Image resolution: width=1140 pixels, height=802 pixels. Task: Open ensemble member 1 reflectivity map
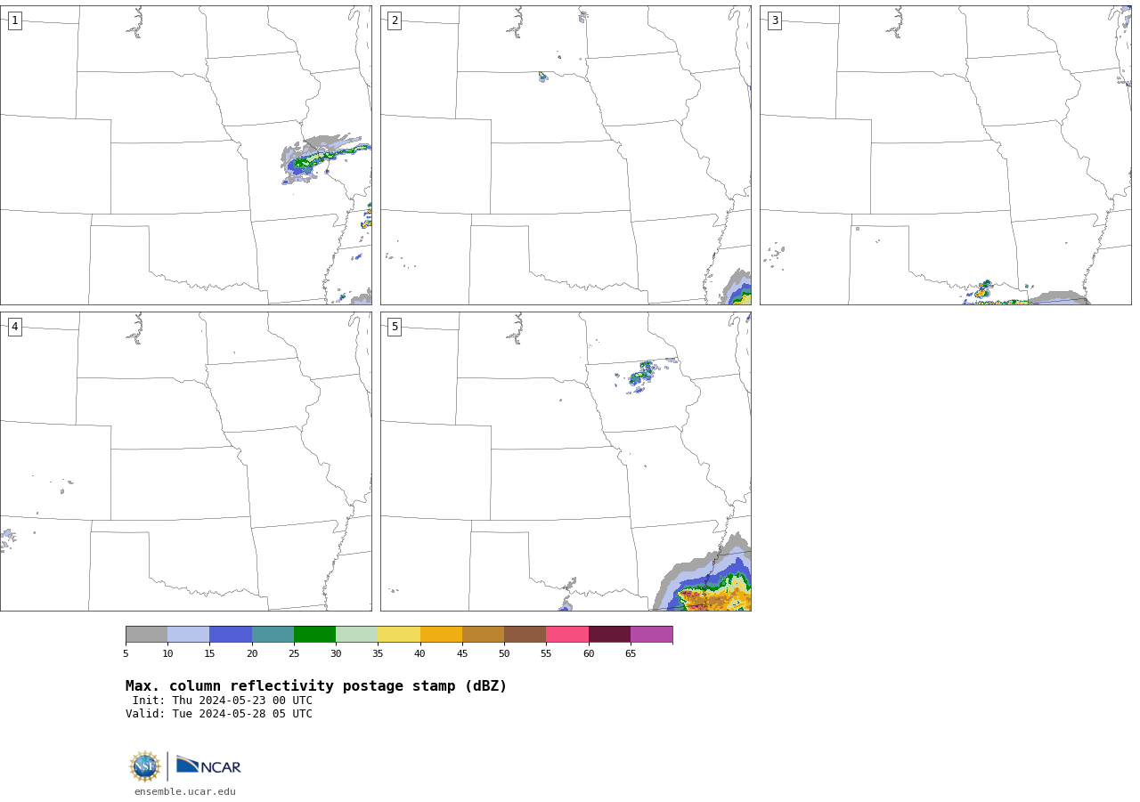(186, 155)
